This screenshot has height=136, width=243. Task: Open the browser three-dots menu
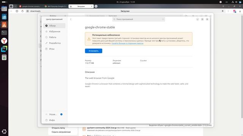click(228, 11)
